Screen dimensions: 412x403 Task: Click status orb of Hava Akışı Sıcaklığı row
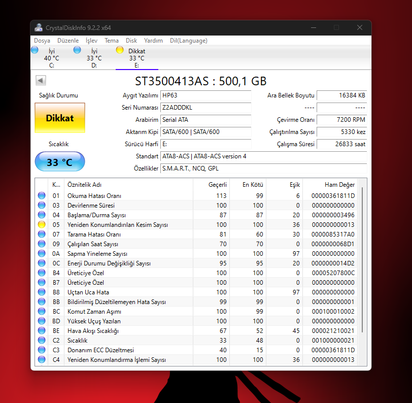pos(42,330)
